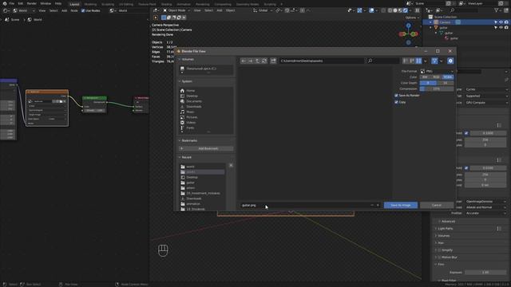511x287 pixels.
Task: Clear the recent folders list with X
Action: pyautogui.click(x=231, y=166)
